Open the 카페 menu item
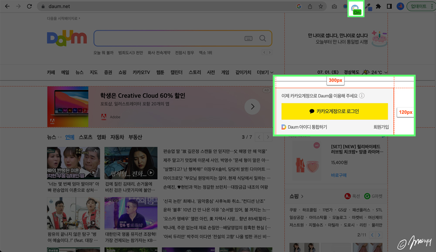Screen dimensions: 436x252 [x=51, y=72]
